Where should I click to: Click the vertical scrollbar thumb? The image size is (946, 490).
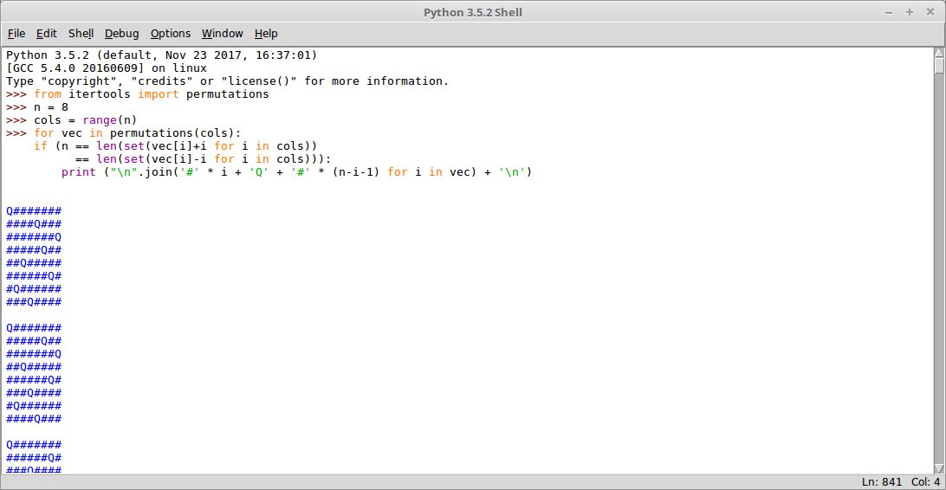pyautogui.click(x=939, y=66)
